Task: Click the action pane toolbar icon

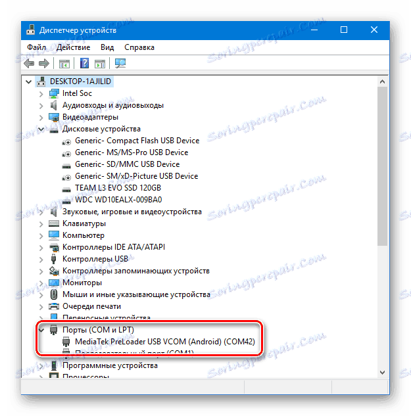Action: click(x=100, y=64)
